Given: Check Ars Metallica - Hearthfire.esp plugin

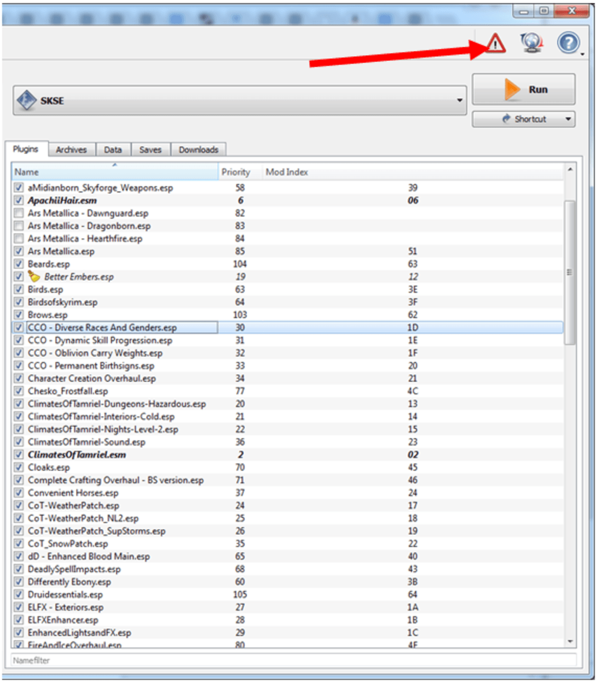Looking at the screenshot, I should [19, 239].
